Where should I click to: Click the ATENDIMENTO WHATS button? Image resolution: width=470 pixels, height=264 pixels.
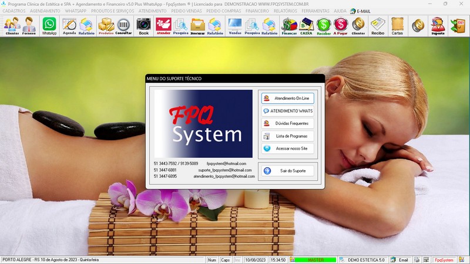click(x=288, y=111)
